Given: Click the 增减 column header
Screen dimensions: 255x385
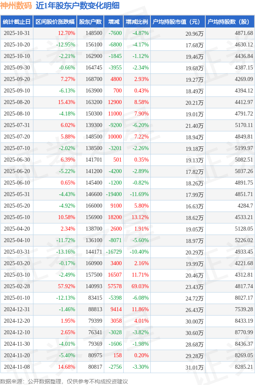Looking at the screenshot, I should coord(114,22).
